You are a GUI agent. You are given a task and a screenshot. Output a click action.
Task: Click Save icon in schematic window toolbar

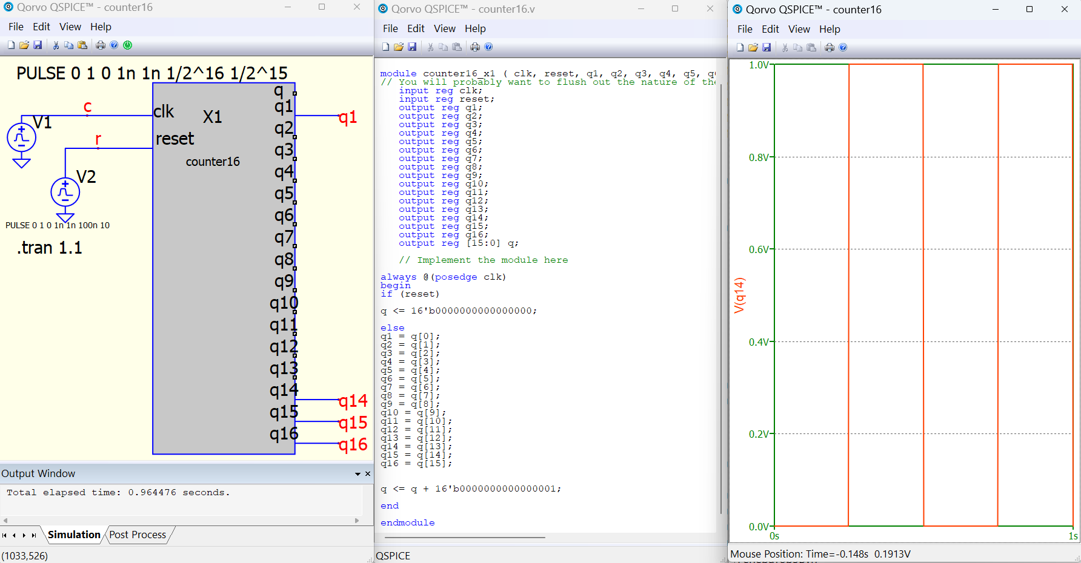pos(38,45)
